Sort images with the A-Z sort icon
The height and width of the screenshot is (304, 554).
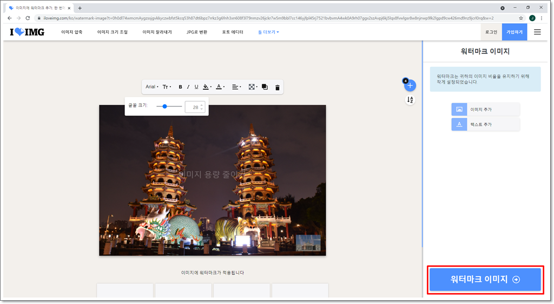point(410,100)
